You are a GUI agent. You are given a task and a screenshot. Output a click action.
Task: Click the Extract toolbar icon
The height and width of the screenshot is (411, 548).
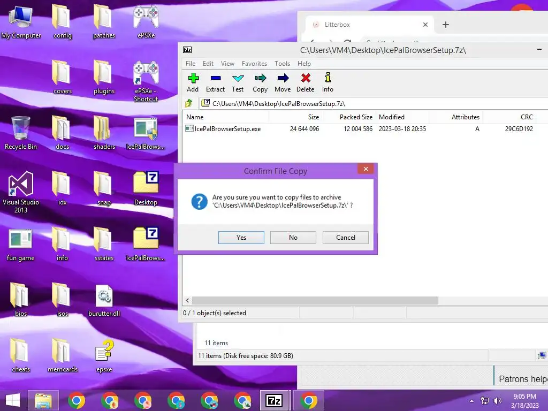215,82
